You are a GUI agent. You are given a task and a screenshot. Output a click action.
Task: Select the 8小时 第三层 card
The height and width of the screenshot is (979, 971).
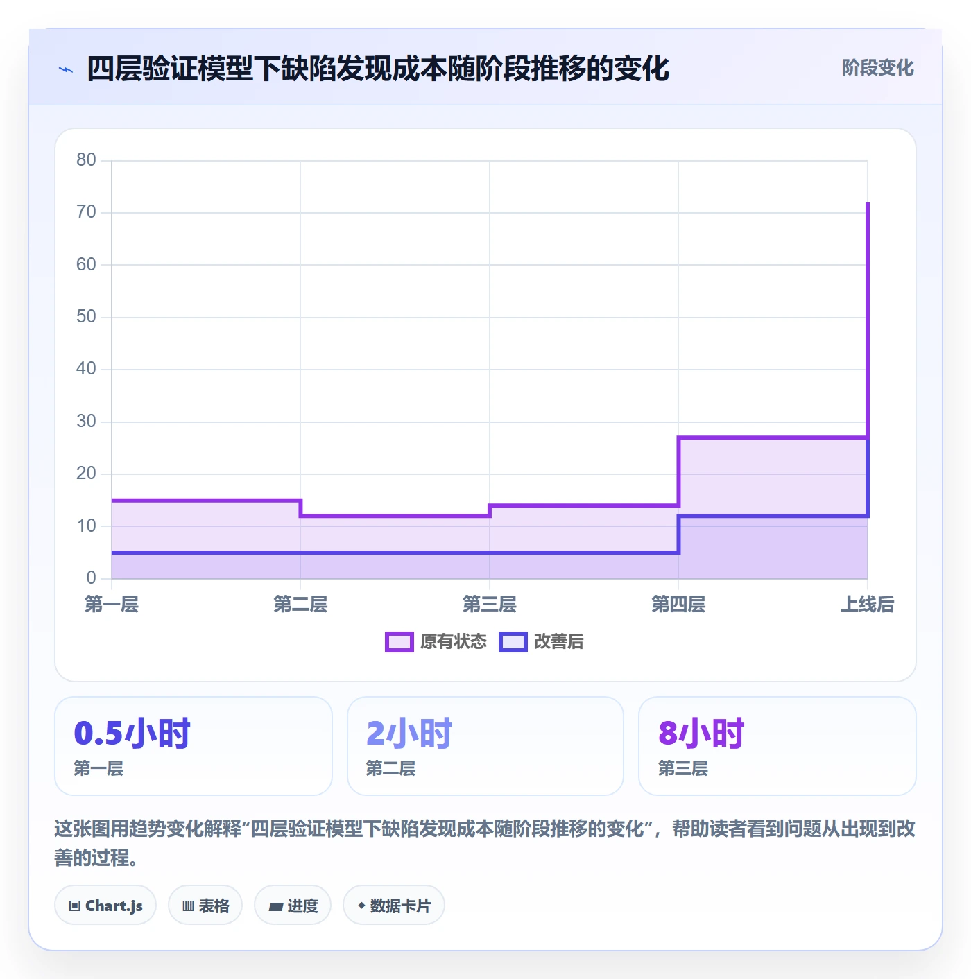point(777,746)
